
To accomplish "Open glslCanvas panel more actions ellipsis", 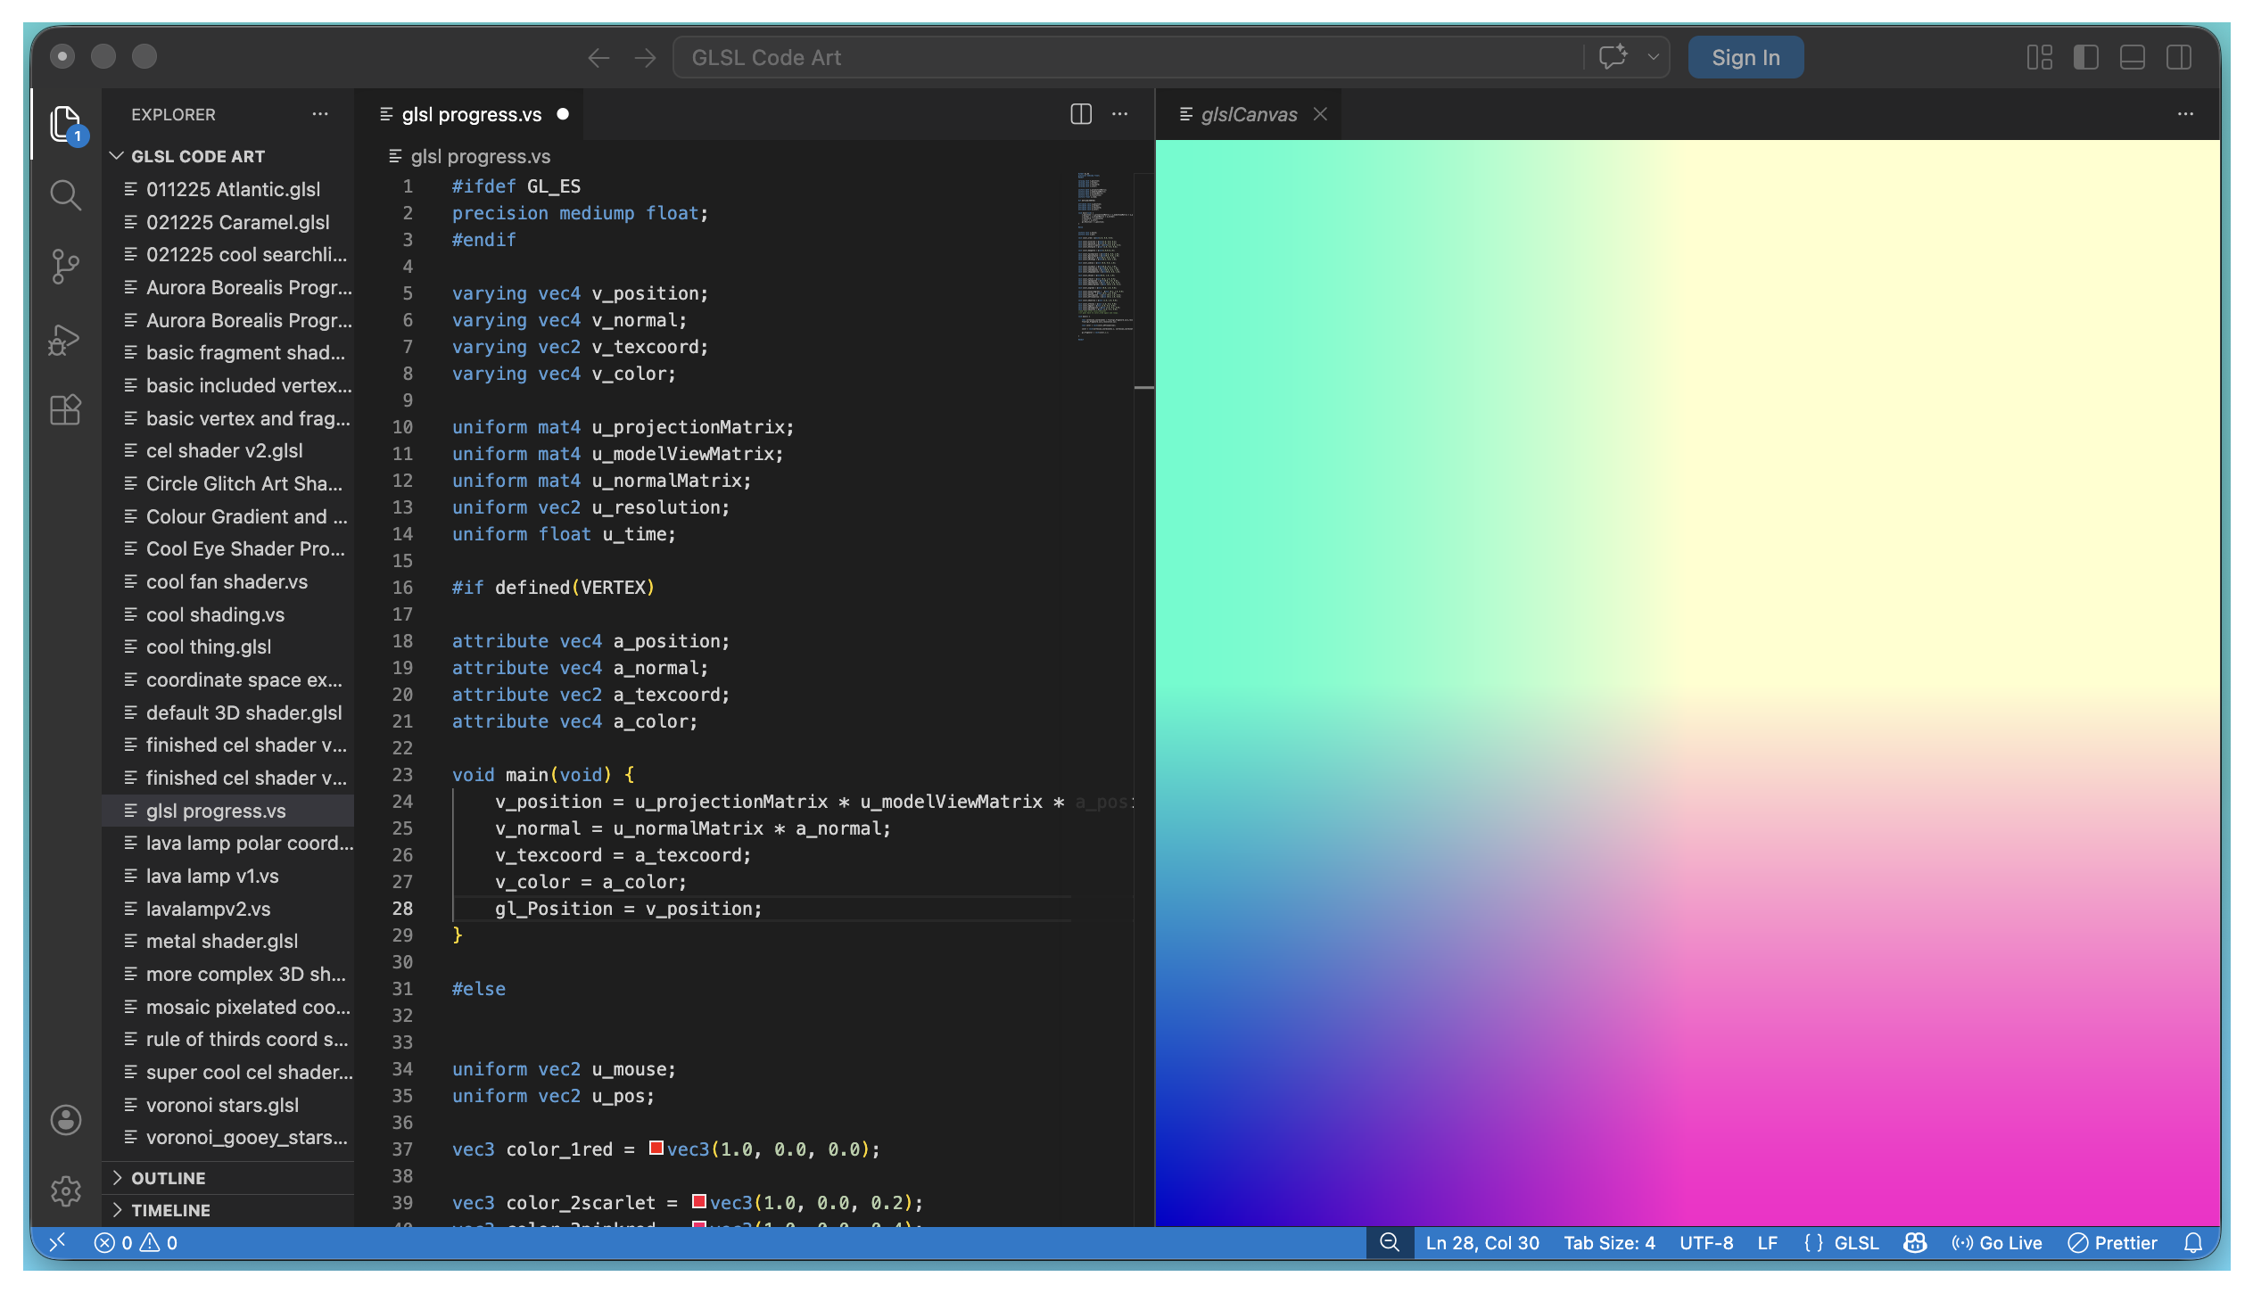I will pyautogui.click(x=2184, y=114).
